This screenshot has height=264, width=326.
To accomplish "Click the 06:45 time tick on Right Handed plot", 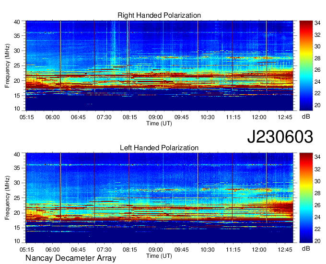I will point(78,117).
